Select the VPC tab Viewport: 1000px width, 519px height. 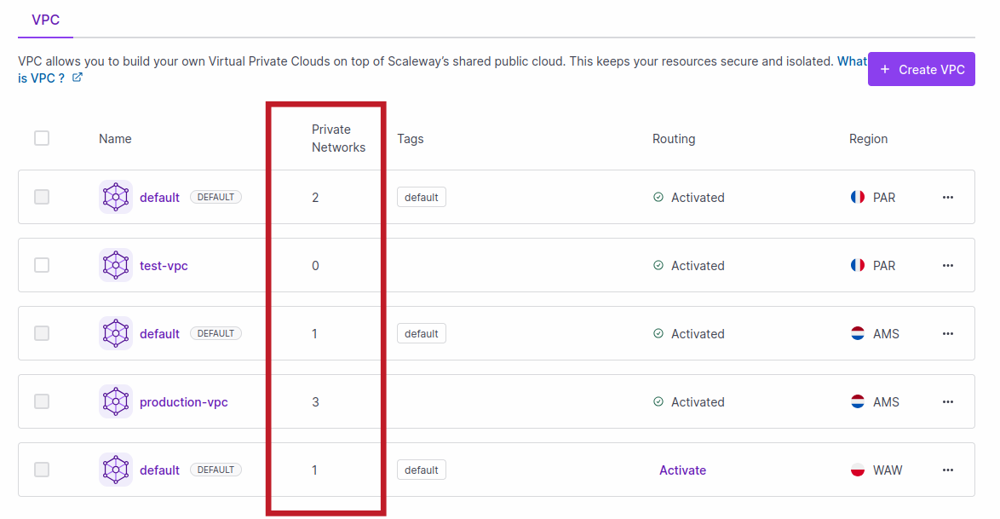point(45,20)
